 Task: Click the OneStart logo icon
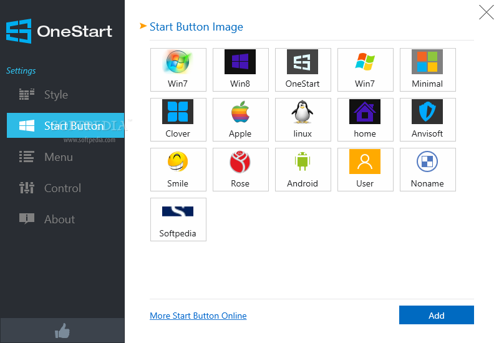[x=19, y=31]
